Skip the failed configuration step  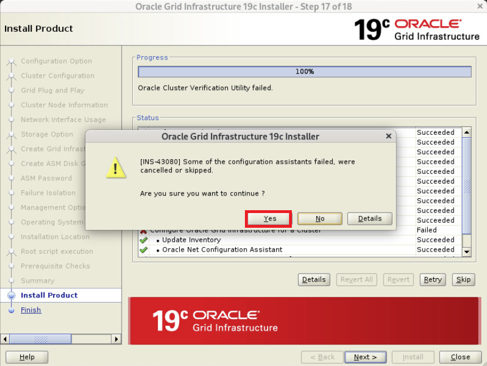tap(463, 279)
